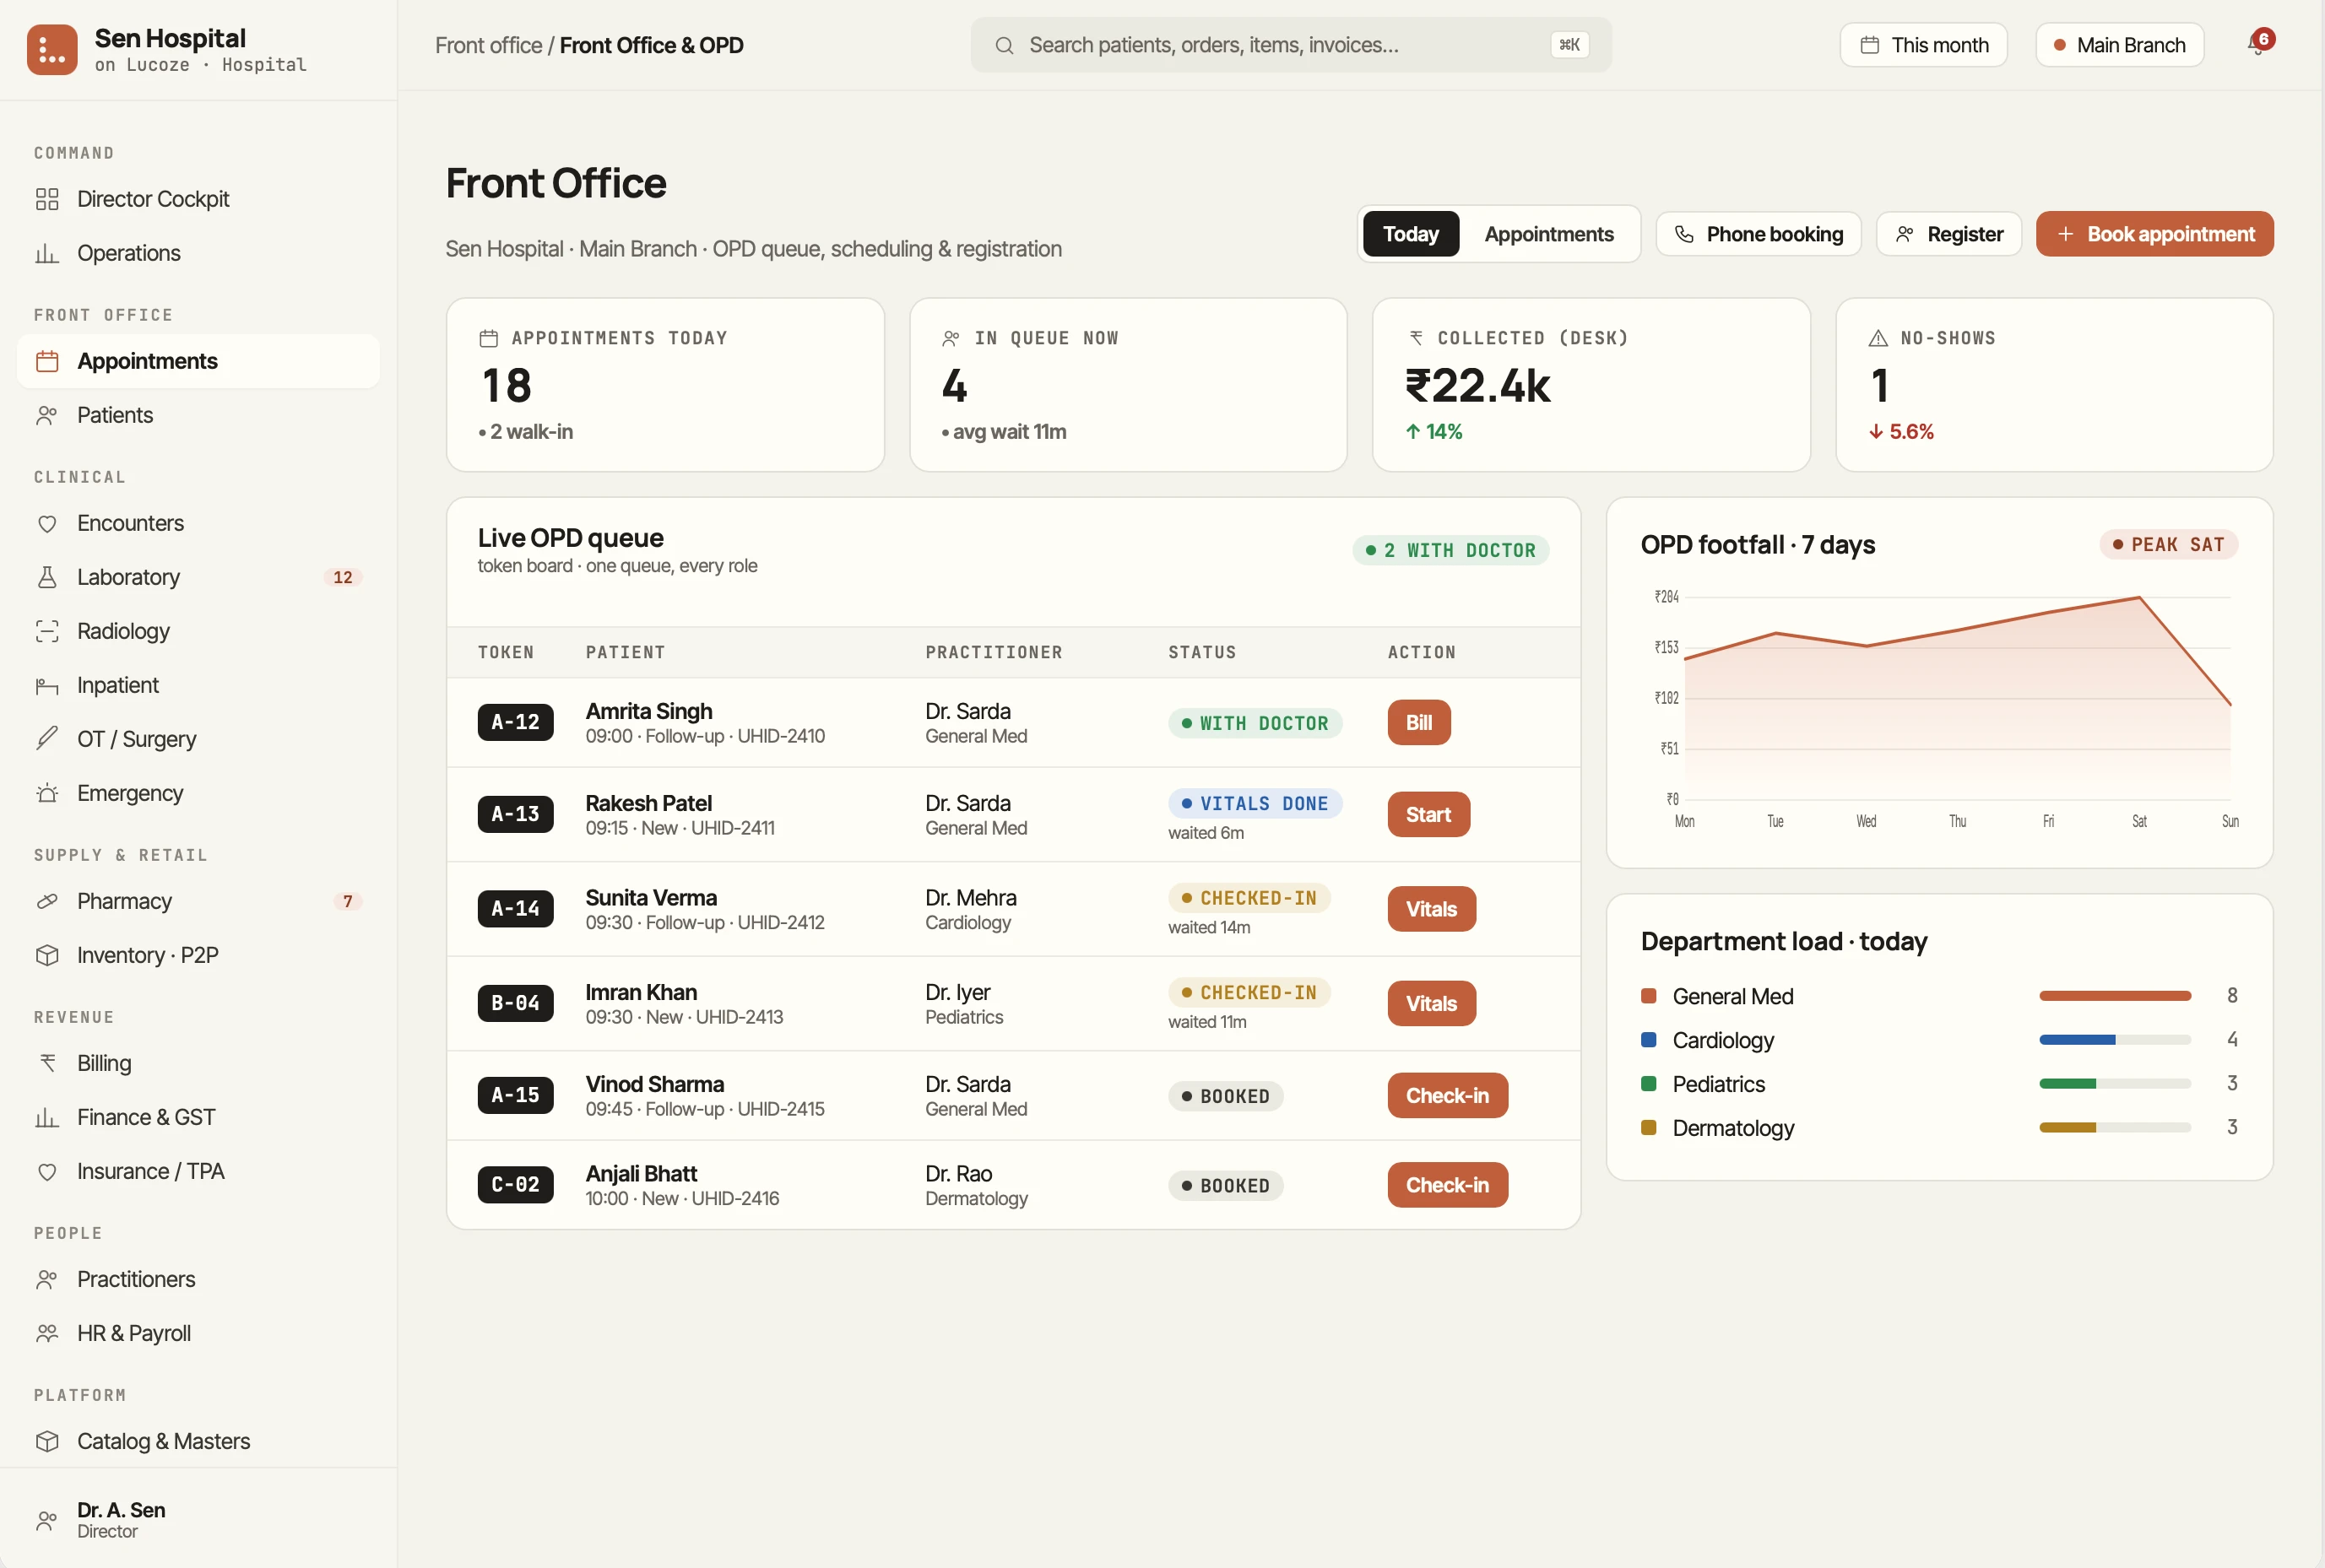Click Dermatology yellow color swatch

1649,1128
